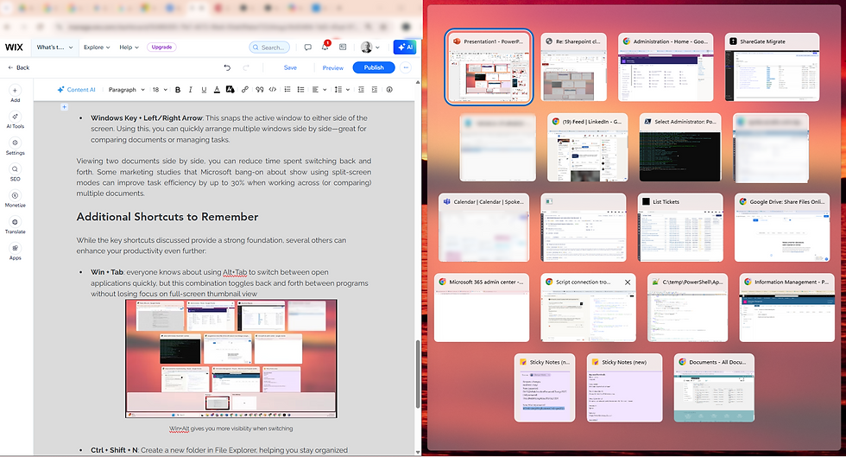The image size is (846, 457).
Task: Open the news panel icon beside the bell
Action: [x=343, y=48]
